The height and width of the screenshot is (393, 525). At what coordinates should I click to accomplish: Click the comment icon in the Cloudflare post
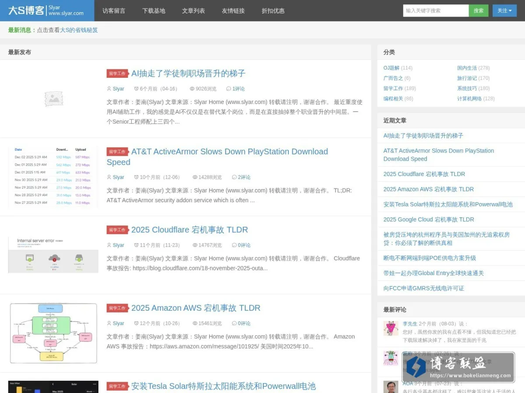pos(234,245)
